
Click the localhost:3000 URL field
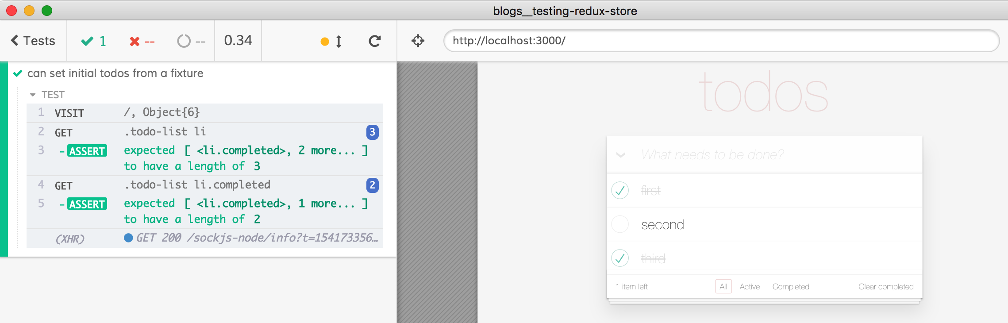[721, 41]
